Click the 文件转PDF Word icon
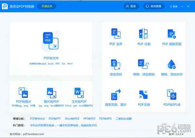The height and width of the screenshot is (138, 195). 79,93
